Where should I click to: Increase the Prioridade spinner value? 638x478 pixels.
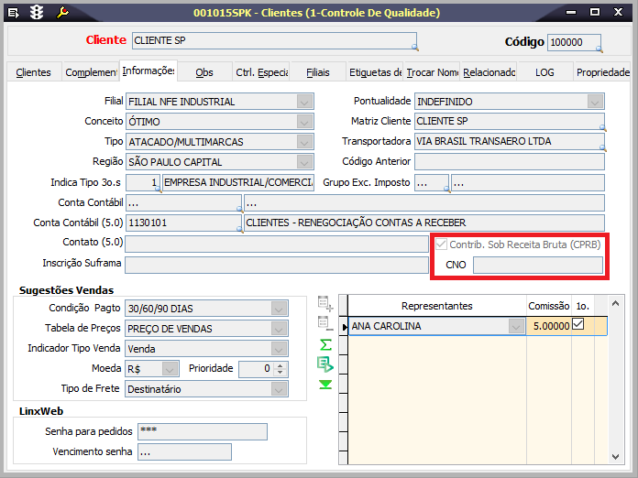[280, 365]
